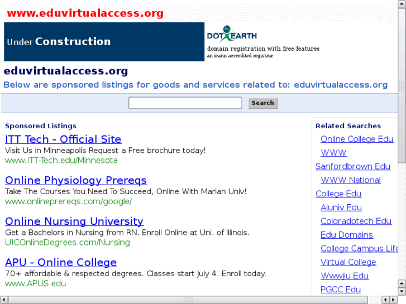Open the WWW related search
The width and height of the screenshot is (406, 304).
coord(333,153)
